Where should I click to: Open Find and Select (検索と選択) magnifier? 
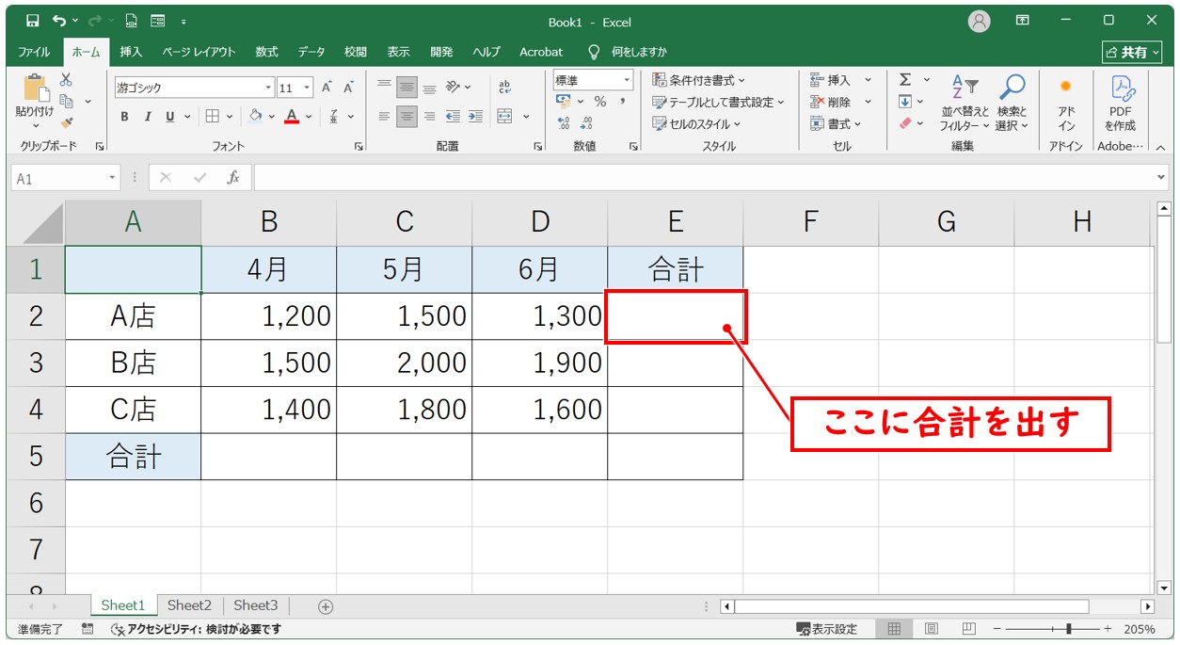click(x=1013, y=103)
